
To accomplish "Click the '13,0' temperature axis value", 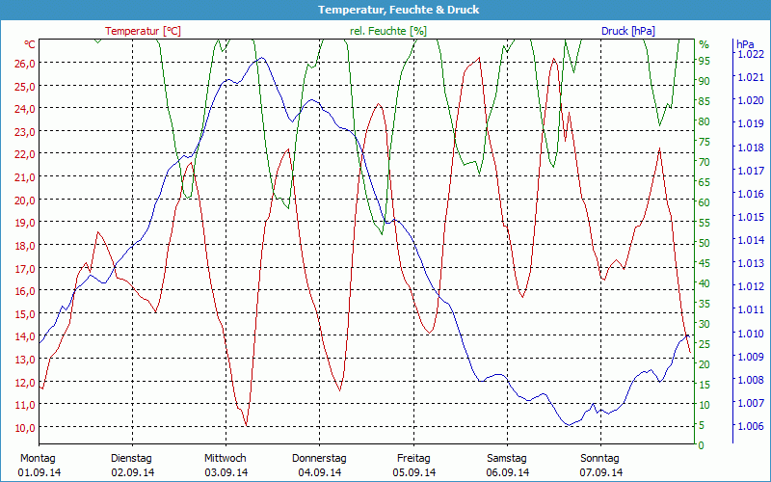I will click(26, 359).
